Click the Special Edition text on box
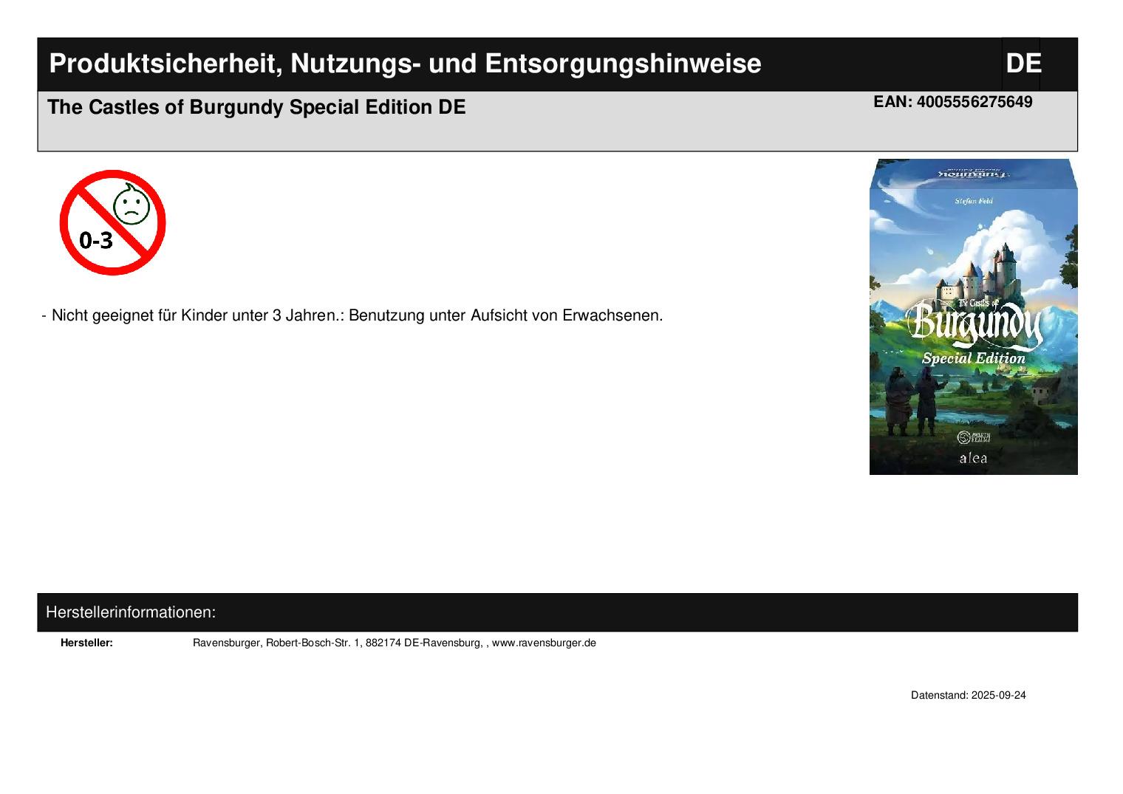Image resolution: width=1123 pixels, height=794 pixels. coord(974,358)
